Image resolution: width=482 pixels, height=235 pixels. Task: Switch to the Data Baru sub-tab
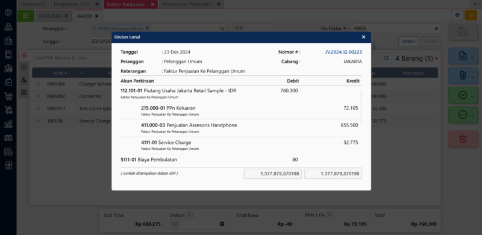click(51, 16)
